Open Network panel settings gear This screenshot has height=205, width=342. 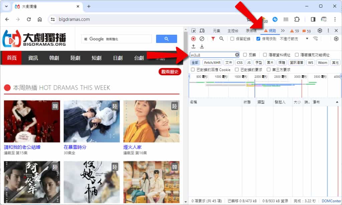pos(336,39)
